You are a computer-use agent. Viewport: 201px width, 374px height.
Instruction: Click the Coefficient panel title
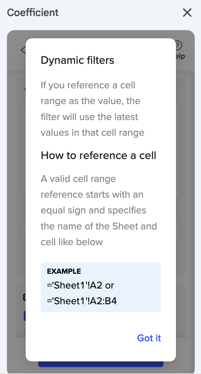(x=33, y=13)
